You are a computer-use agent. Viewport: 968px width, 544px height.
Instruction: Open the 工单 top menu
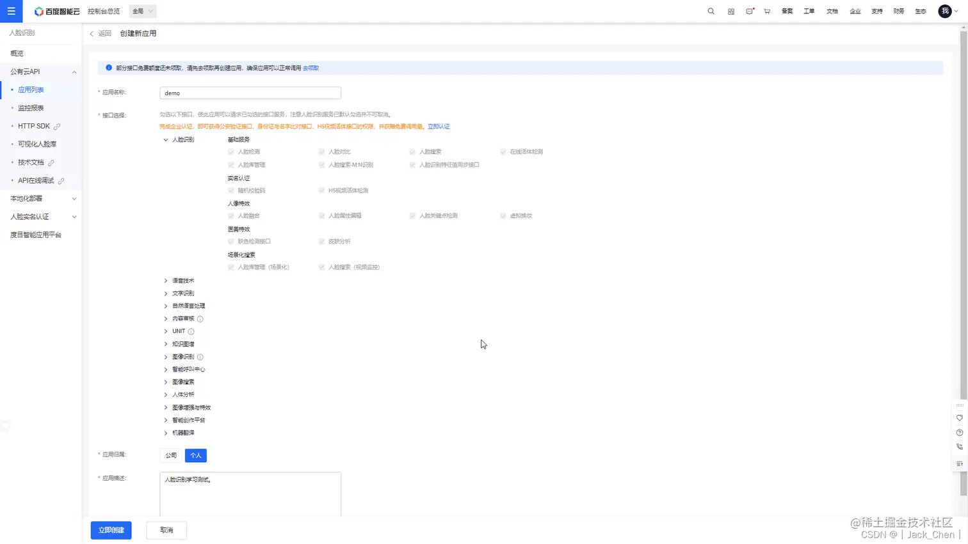pyautogui.click(x=809, y=12)
